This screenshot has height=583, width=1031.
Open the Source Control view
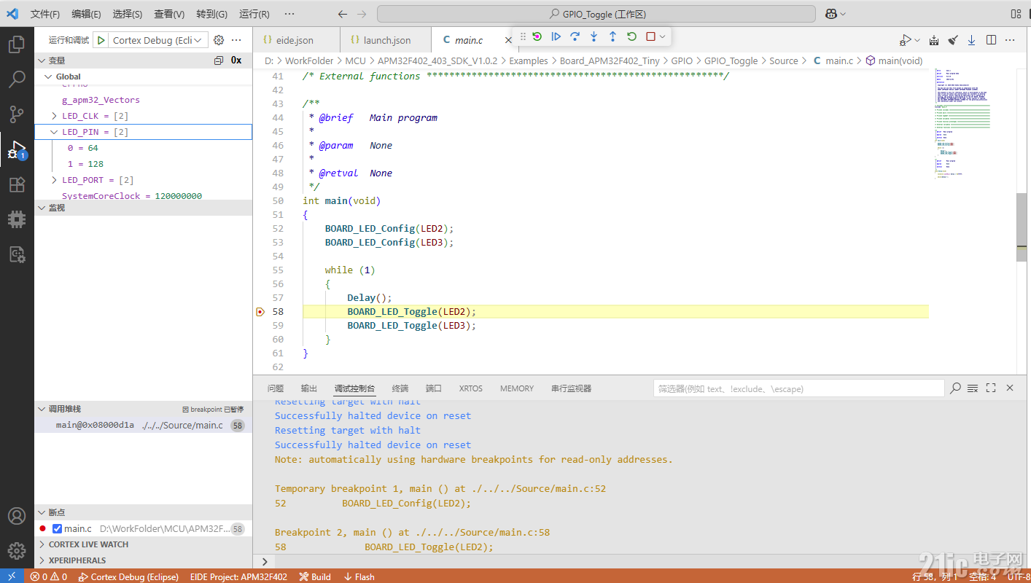(17, 114)
